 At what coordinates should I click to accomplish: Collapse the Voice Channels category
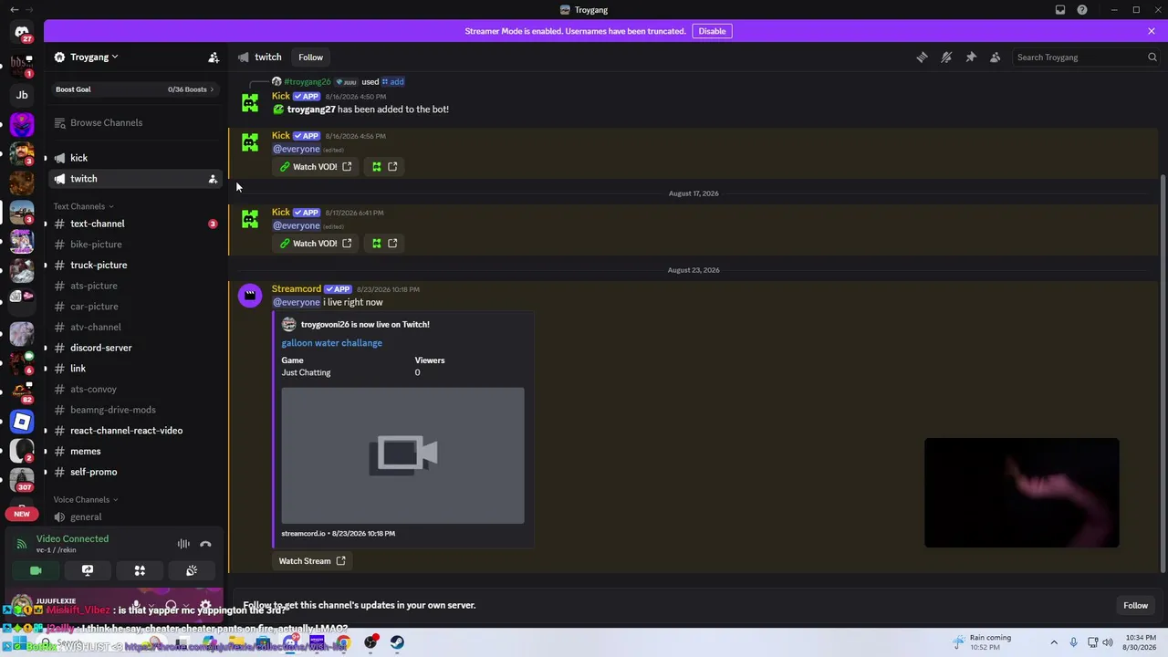pyautogui.click(x=86, y=500)
